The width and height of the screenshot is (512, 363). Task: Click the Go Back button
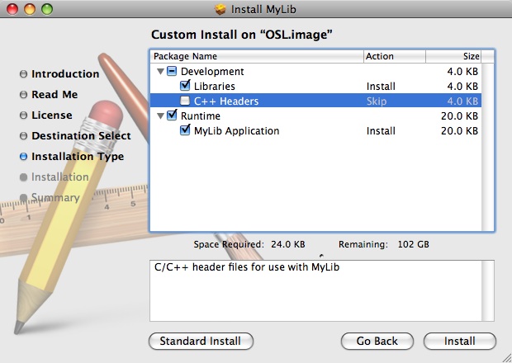pos(377,342)
